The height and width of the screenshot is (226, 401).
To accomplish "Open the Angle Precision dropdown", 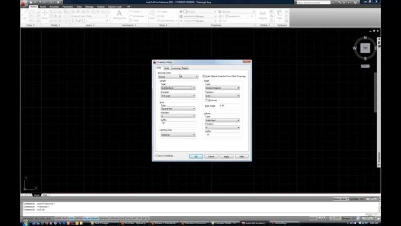I will (222, 96).
